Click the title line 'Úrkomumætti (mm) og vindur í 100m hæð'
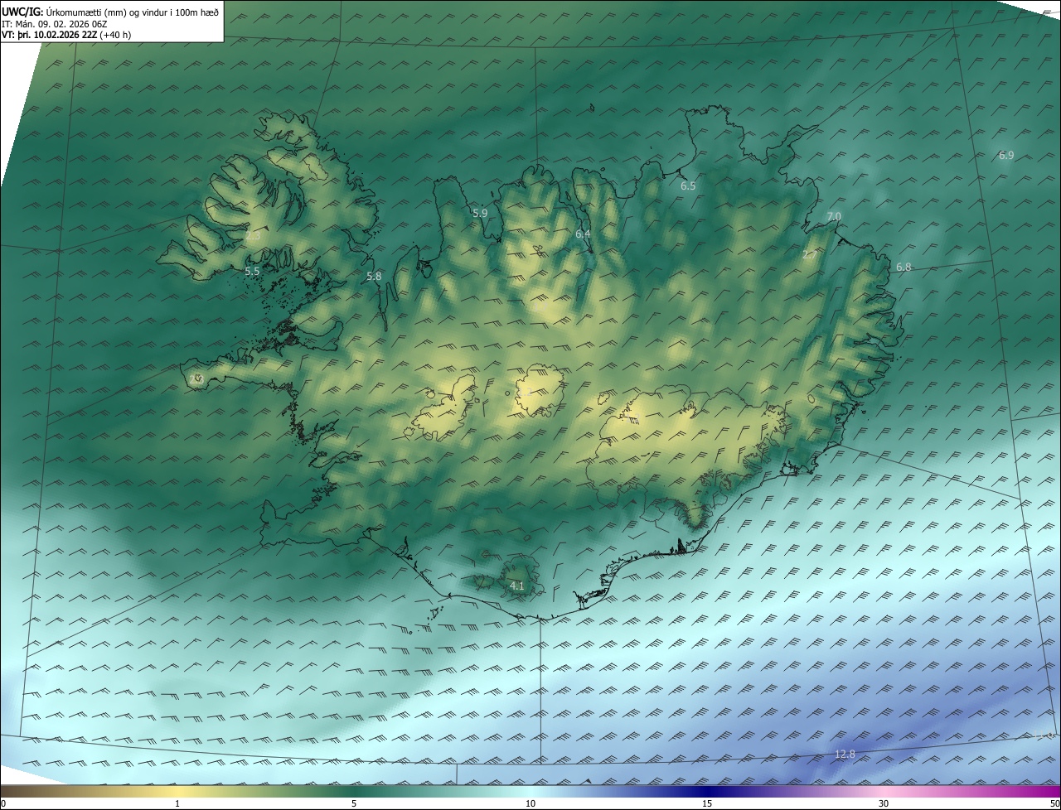Image resolution: width=1061 pixels, height=810 pixels. tap(133, 12)
